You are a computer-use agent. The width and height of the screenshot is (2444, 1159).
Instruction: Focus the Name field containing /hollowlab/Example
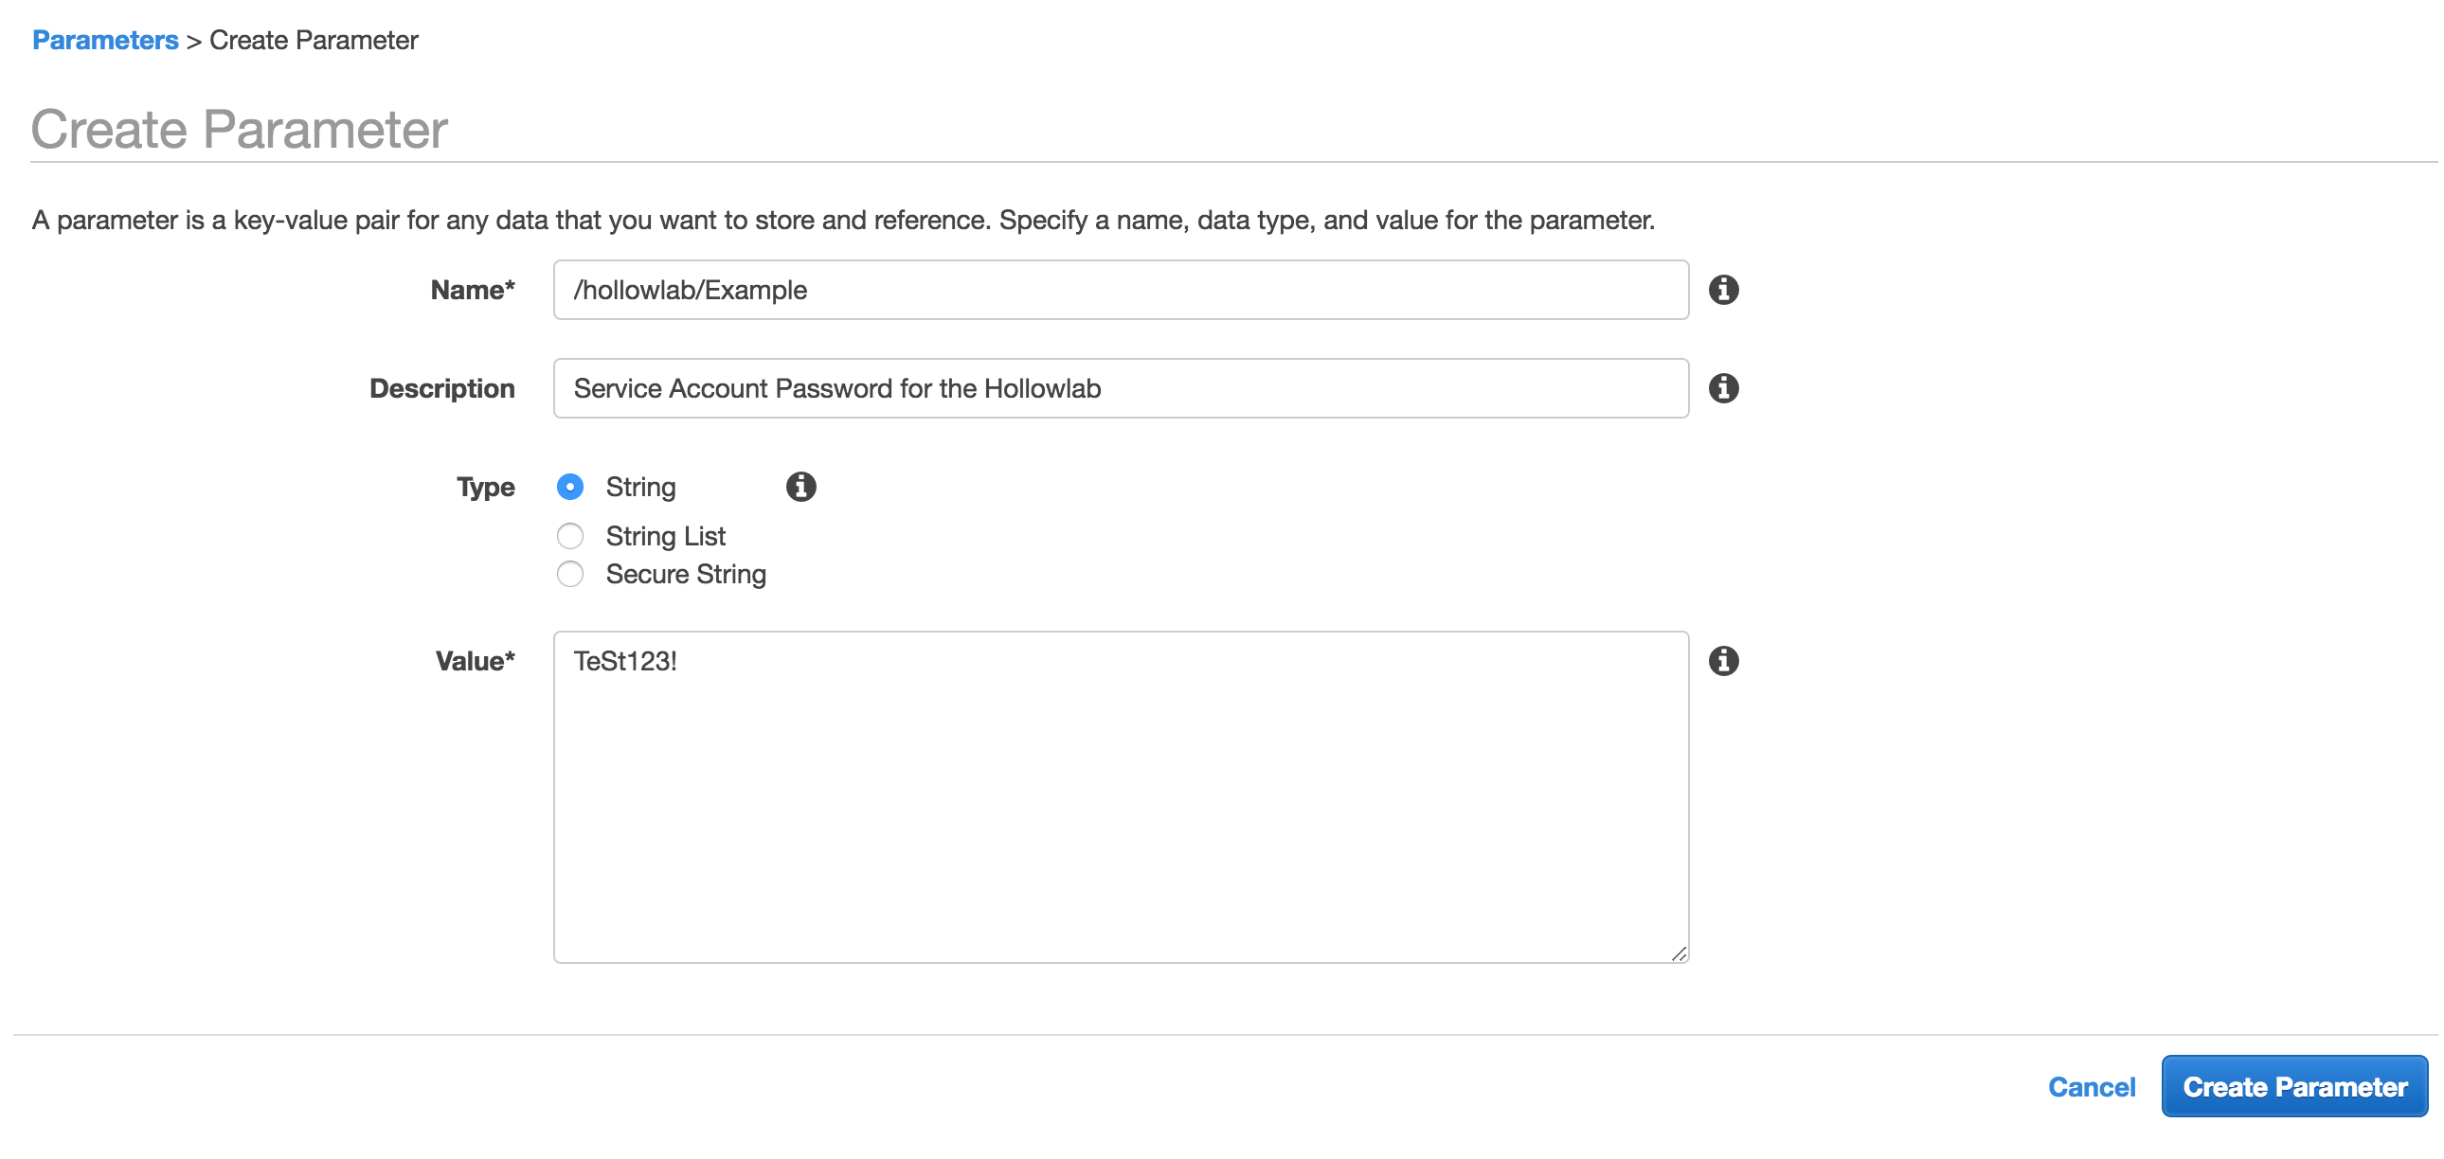point(1120,289)
